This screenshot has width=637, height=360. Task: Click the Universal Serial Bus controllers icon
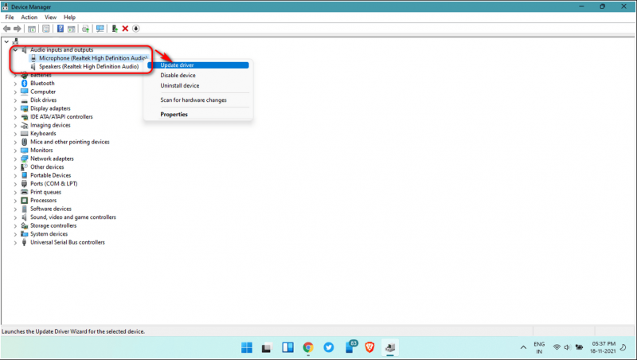click(24, 242)
